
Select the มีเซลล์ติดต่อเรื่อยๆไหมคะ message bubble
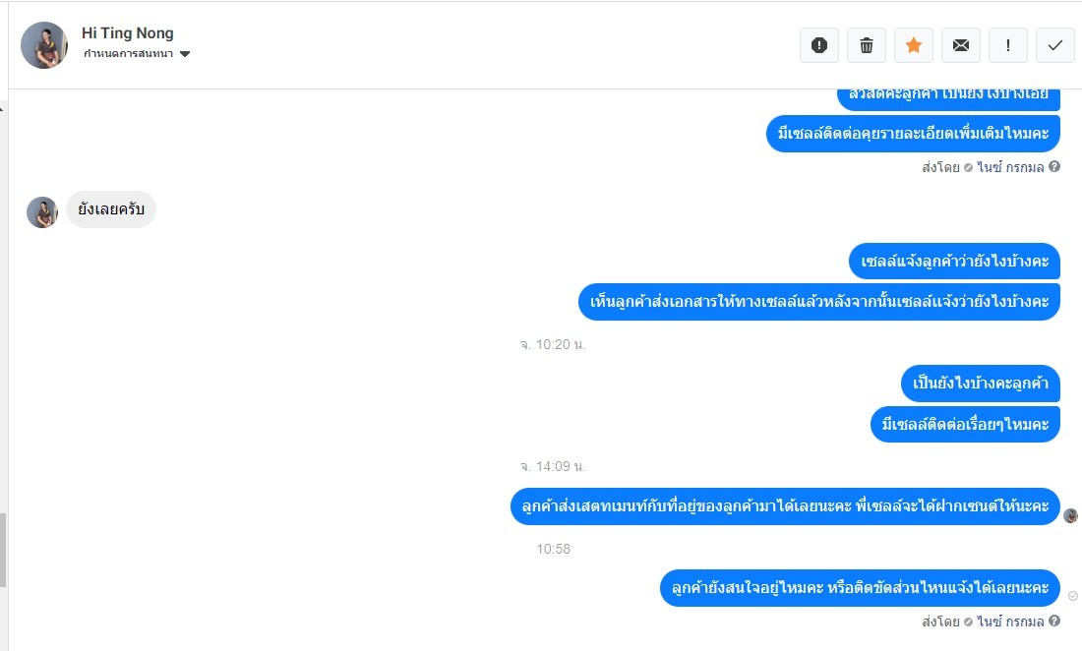[x=965, y=424]
